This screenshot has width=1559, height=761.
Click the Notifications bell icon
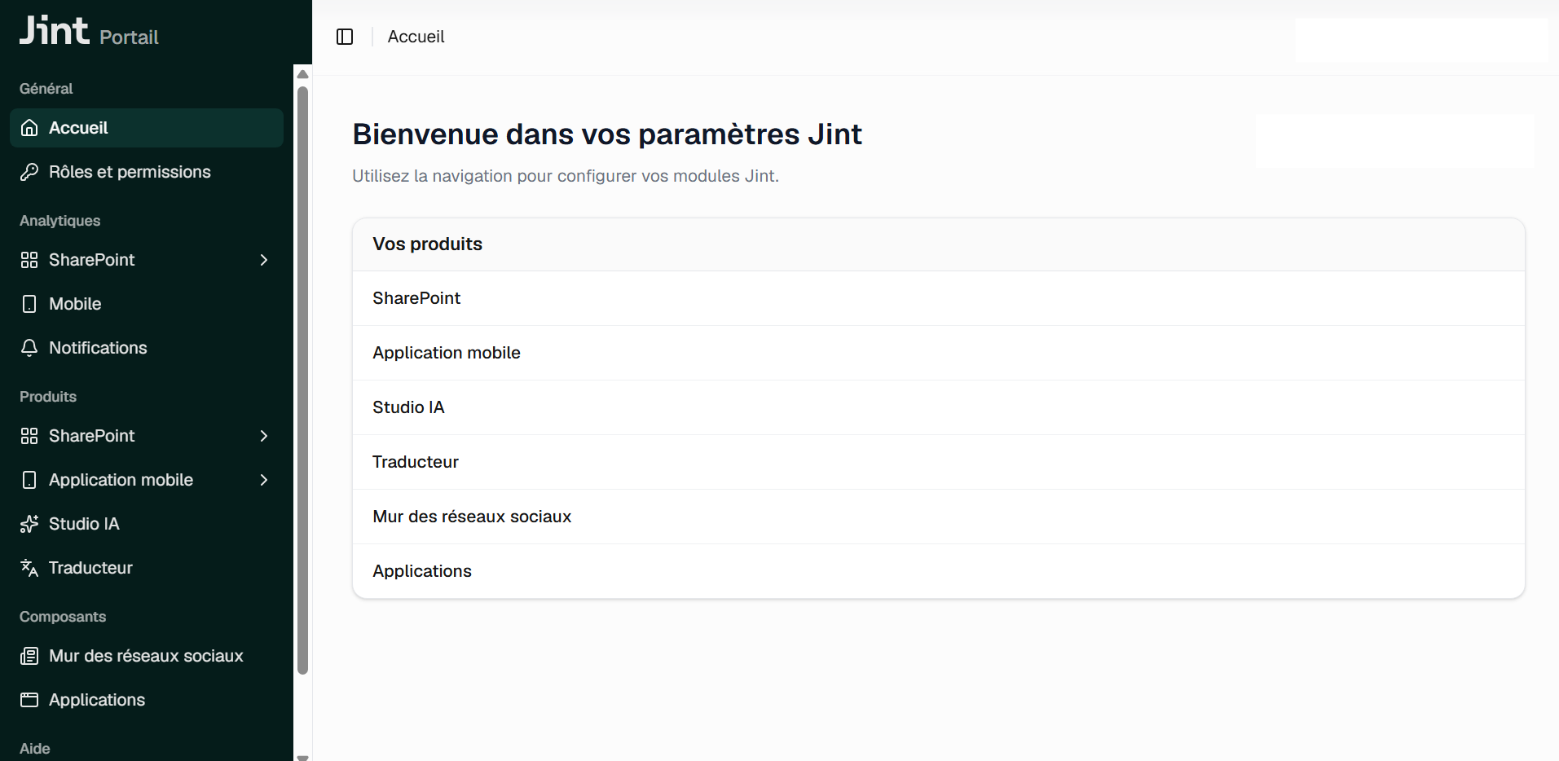29,348
